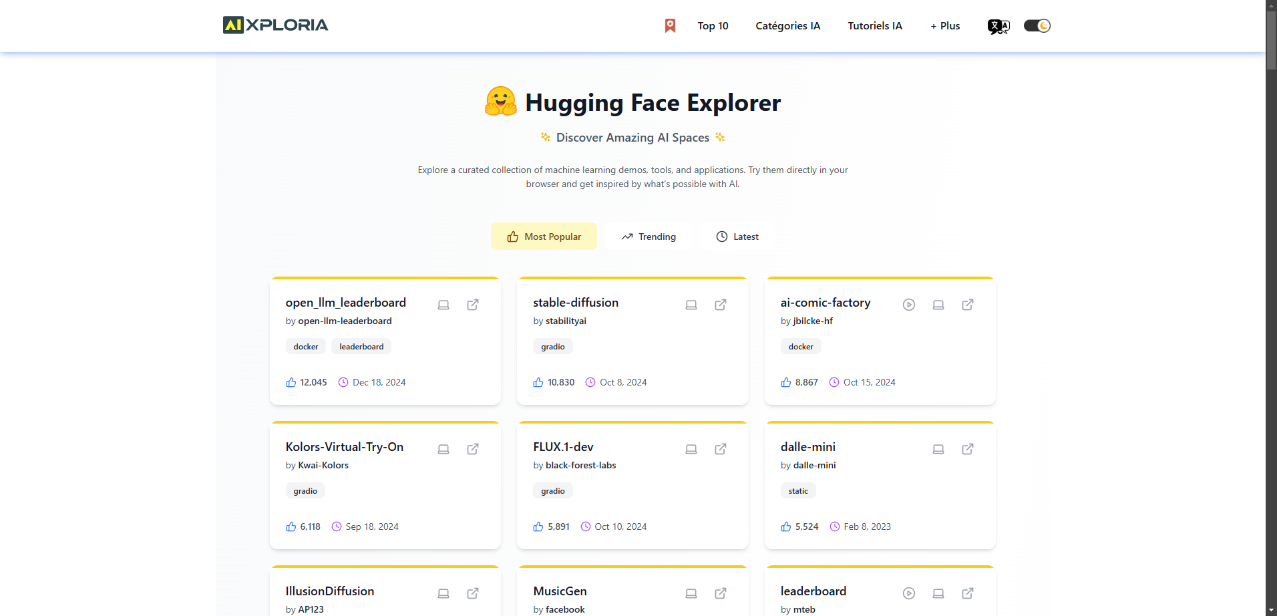Click the laptop icon on ai-comic-factory card
The image size is (1277, 616).
(938, 305)
